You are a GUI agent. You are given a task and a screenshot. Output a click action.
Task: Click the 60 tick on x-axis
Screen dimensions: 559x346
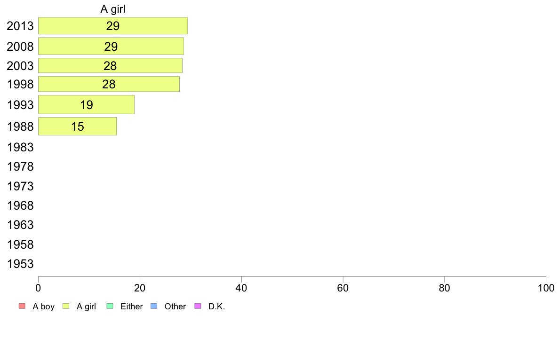[343, 288]
